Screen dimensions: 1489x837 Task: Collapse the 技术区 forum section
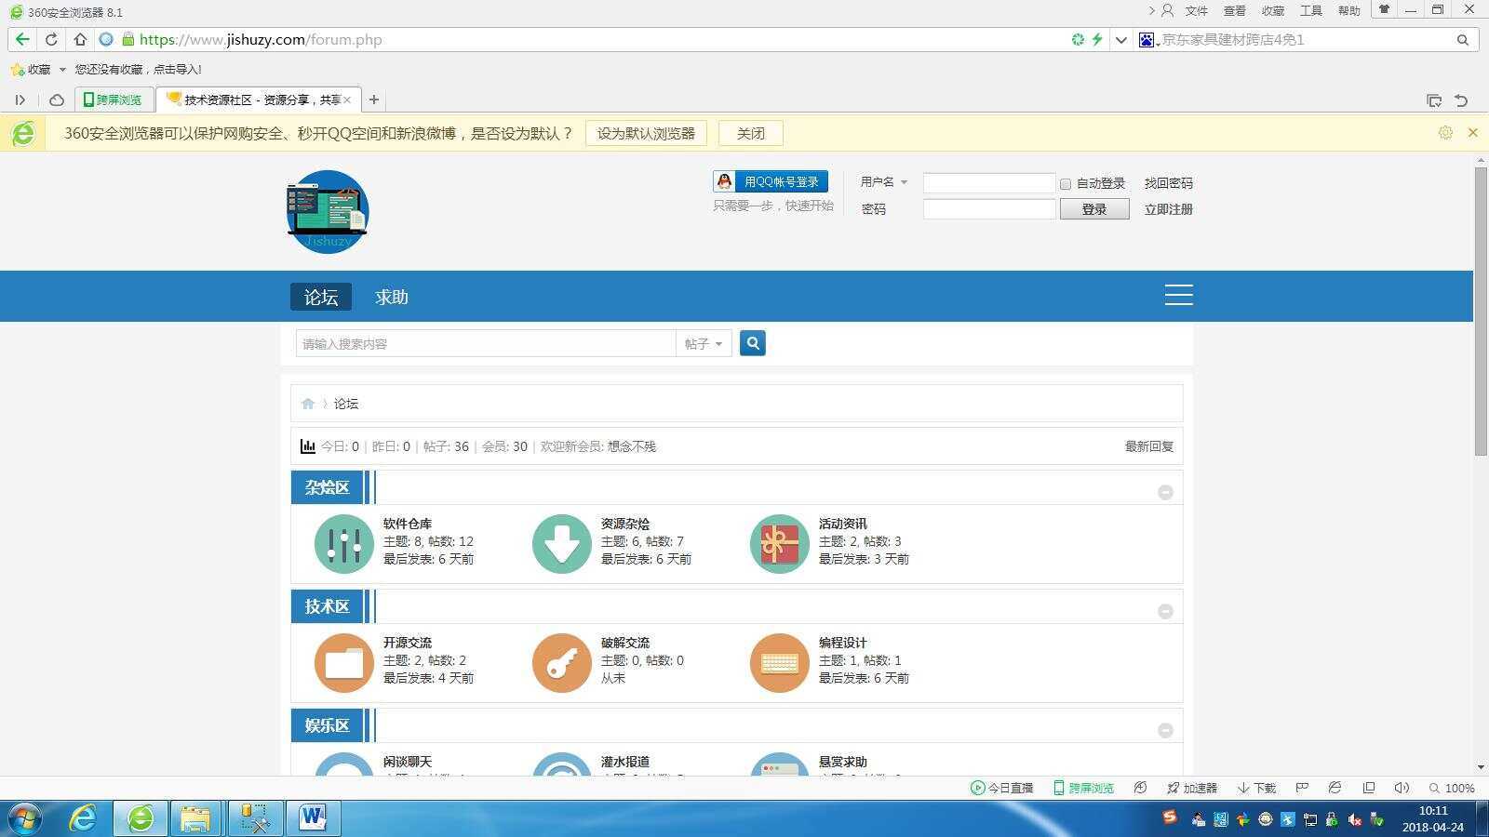point(1165,611)
